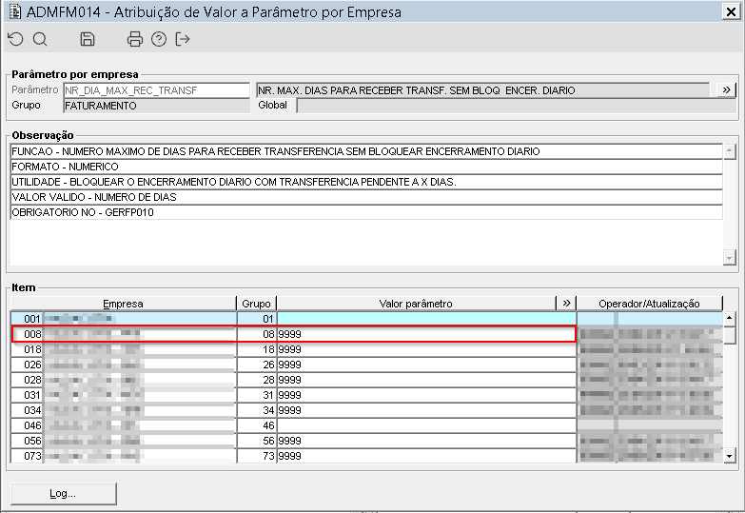Click empty Valor parâmetro cell for group 46
The image size is (745, 513).
point(426,425)
